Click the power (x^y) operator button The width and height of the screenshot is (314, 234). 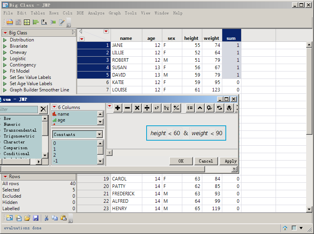coord(157,108)
